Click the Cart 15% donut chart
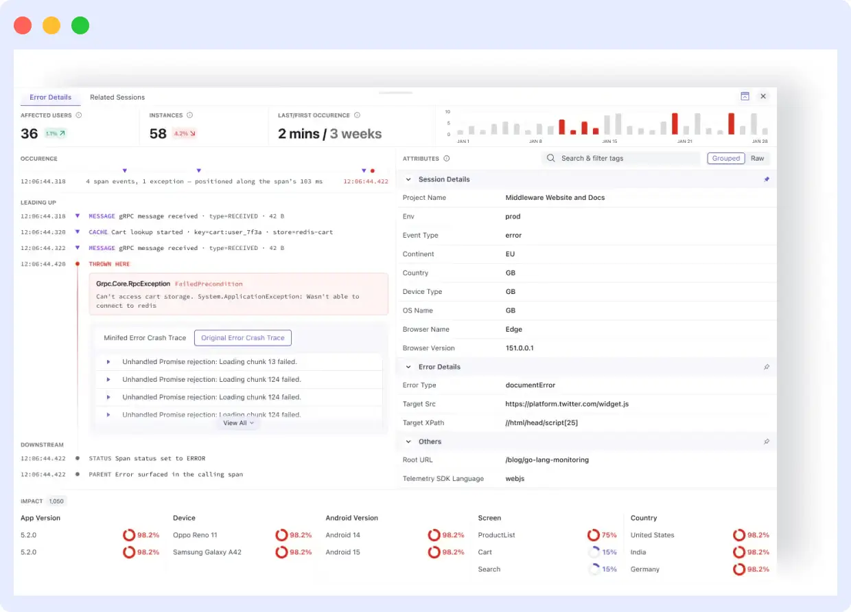This screenshot has height=612, width=851. (x=594, y=552)
